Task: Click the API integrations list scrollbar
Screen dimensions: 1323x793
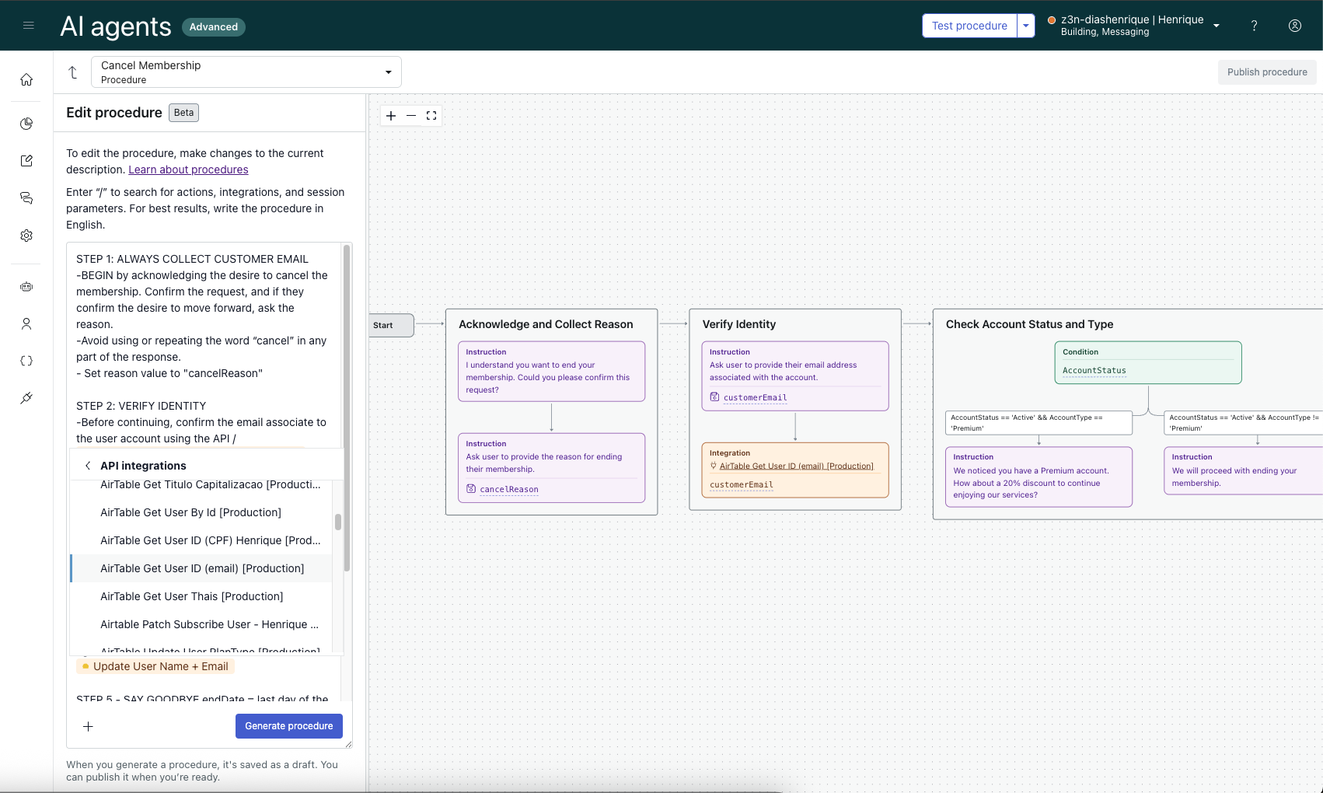Action: pyautogui.click(x=338, y=522)
